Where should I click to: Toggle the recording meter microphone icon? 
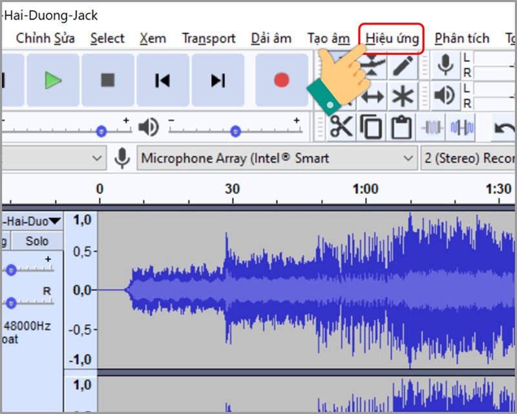[x=446, y=66]
